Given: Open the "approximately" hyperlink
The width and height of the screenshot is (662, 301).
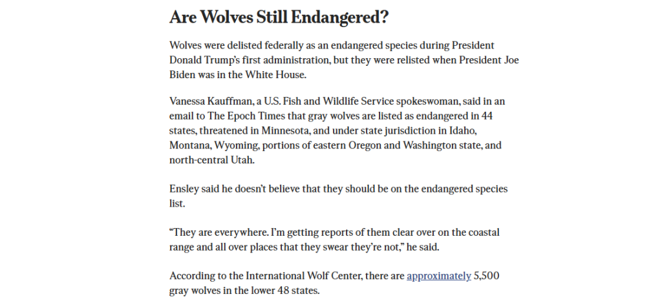Looking at the screenshot, I should 439,276.
